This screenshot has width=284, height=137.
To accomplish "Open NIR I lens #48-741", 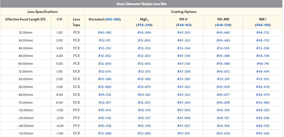I will (x=263, y=64).
